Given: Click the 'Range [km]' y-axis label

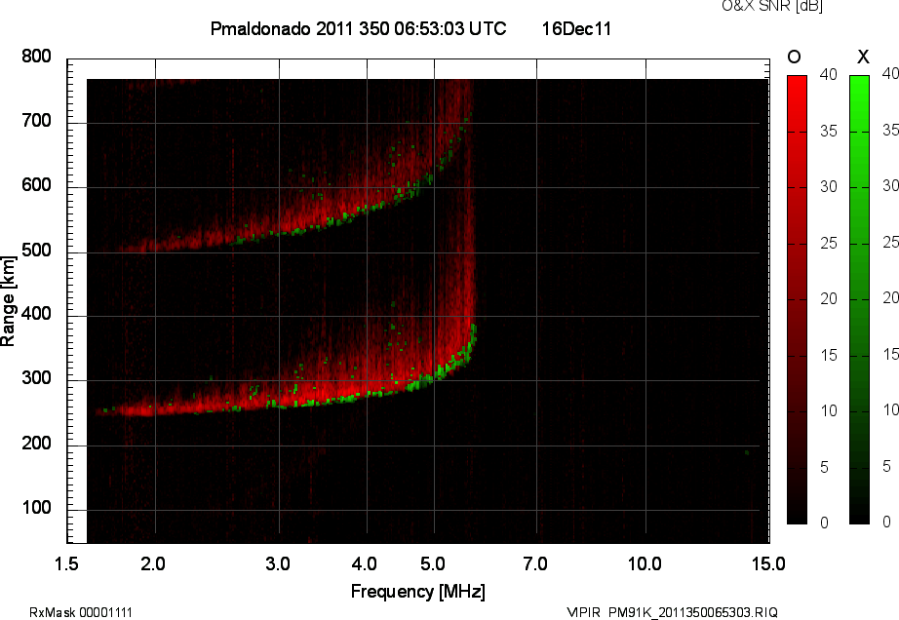Looking at the screenshot, I should [8, 301].
